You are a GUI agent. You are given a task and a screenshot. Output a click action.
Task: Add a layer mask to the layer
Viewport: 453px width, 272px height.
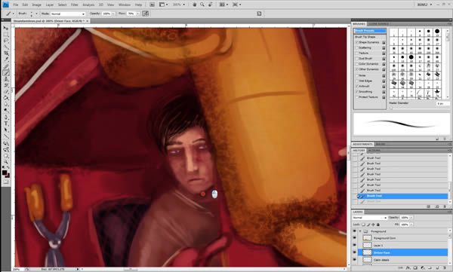415,268
